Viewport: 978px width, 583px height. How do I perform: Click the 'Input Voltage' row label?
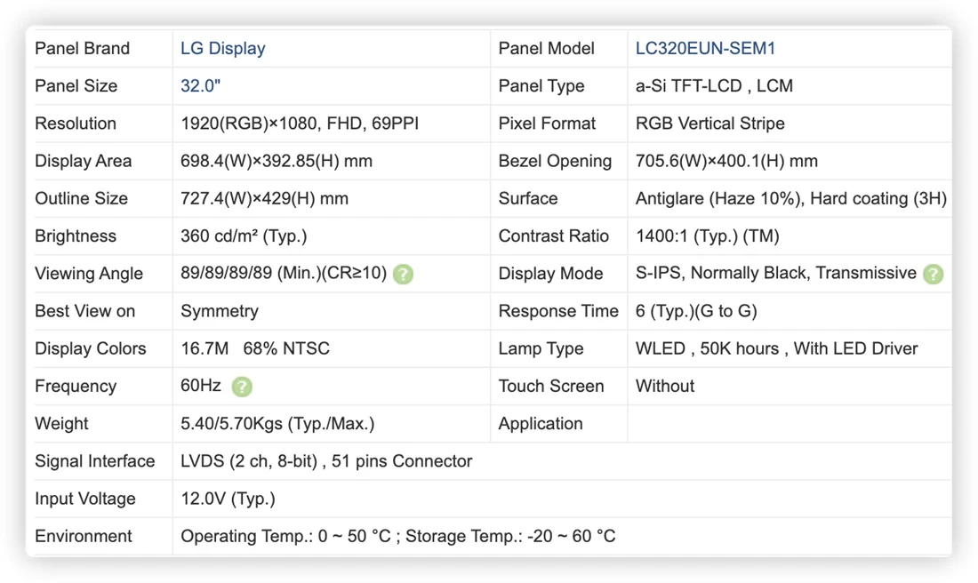coord(84,499)
